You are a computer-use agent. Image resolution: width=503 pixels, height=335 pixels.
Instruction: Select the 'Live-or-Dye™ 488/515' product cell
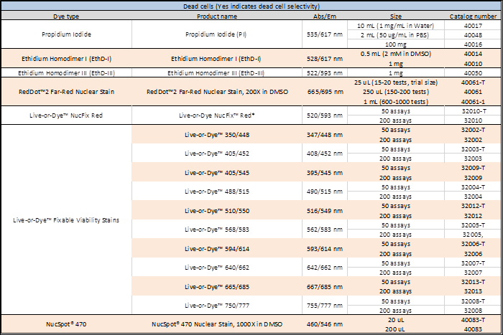click(217, 192)
